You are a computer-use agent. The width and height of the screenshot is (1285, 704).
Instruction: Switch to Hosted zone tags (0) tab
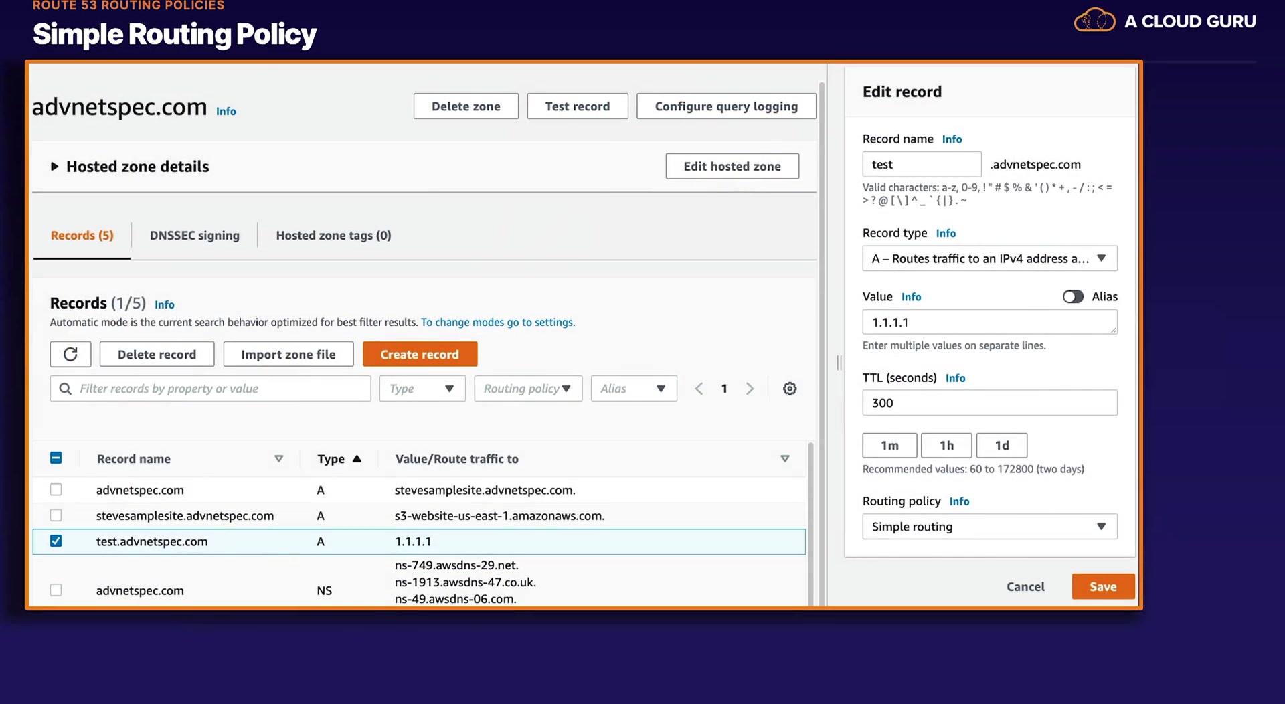click(333, 235)
